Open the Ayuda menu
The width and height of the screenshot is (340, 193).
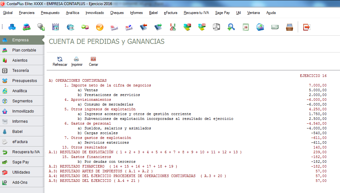click(271, 13)
